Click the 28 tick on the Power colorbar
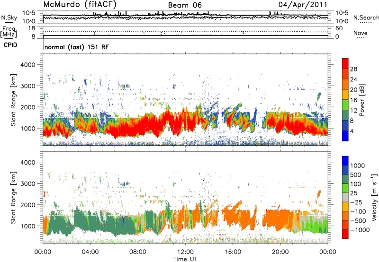Image resolution: width=379 pixels, height=262 pixels. point(353,69)
